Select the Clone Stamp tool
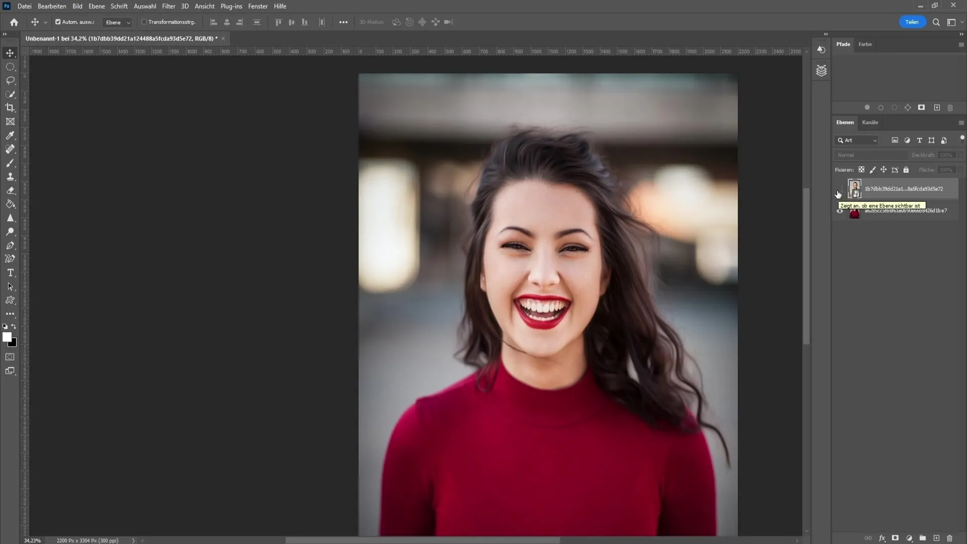 pyautogui.click(x=10, y=177)
